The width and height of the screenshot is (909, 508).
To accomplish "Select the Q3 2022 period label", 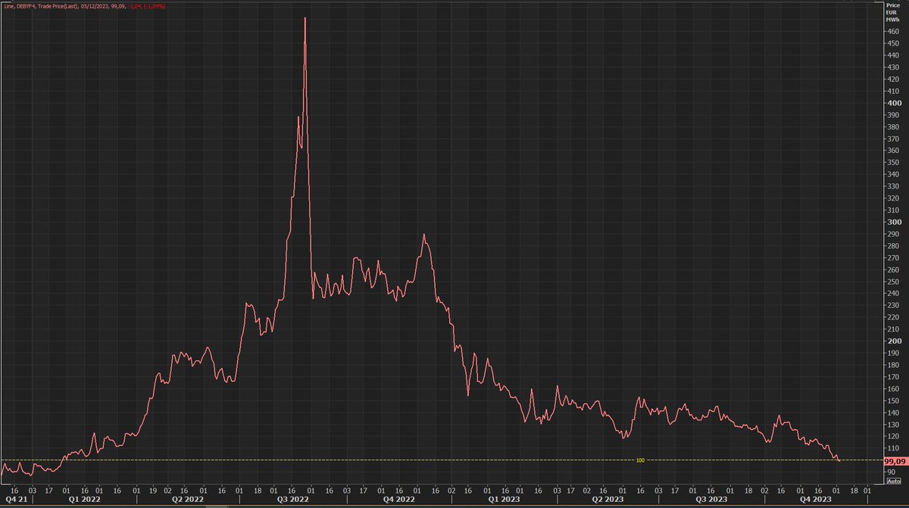I will (292, 500).
